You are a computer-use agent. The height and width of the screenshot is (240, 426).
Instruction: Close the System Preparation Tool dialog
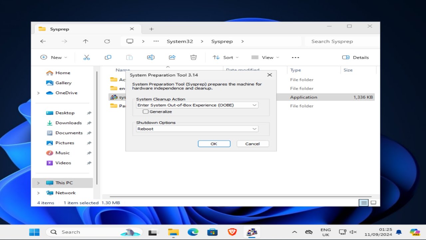click(270, 75)
